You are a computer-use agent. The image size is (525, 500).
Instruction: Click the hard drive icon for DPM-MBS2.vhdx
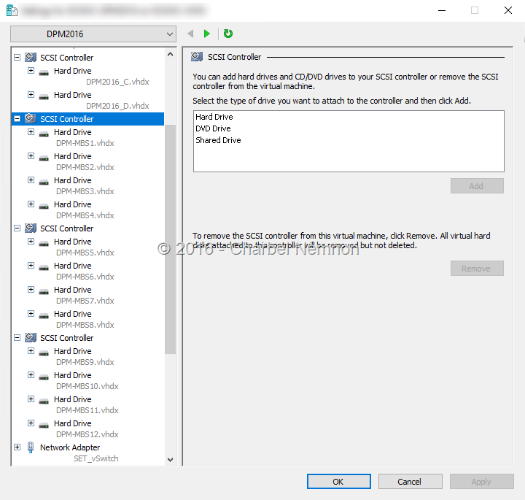pos(44,158)
